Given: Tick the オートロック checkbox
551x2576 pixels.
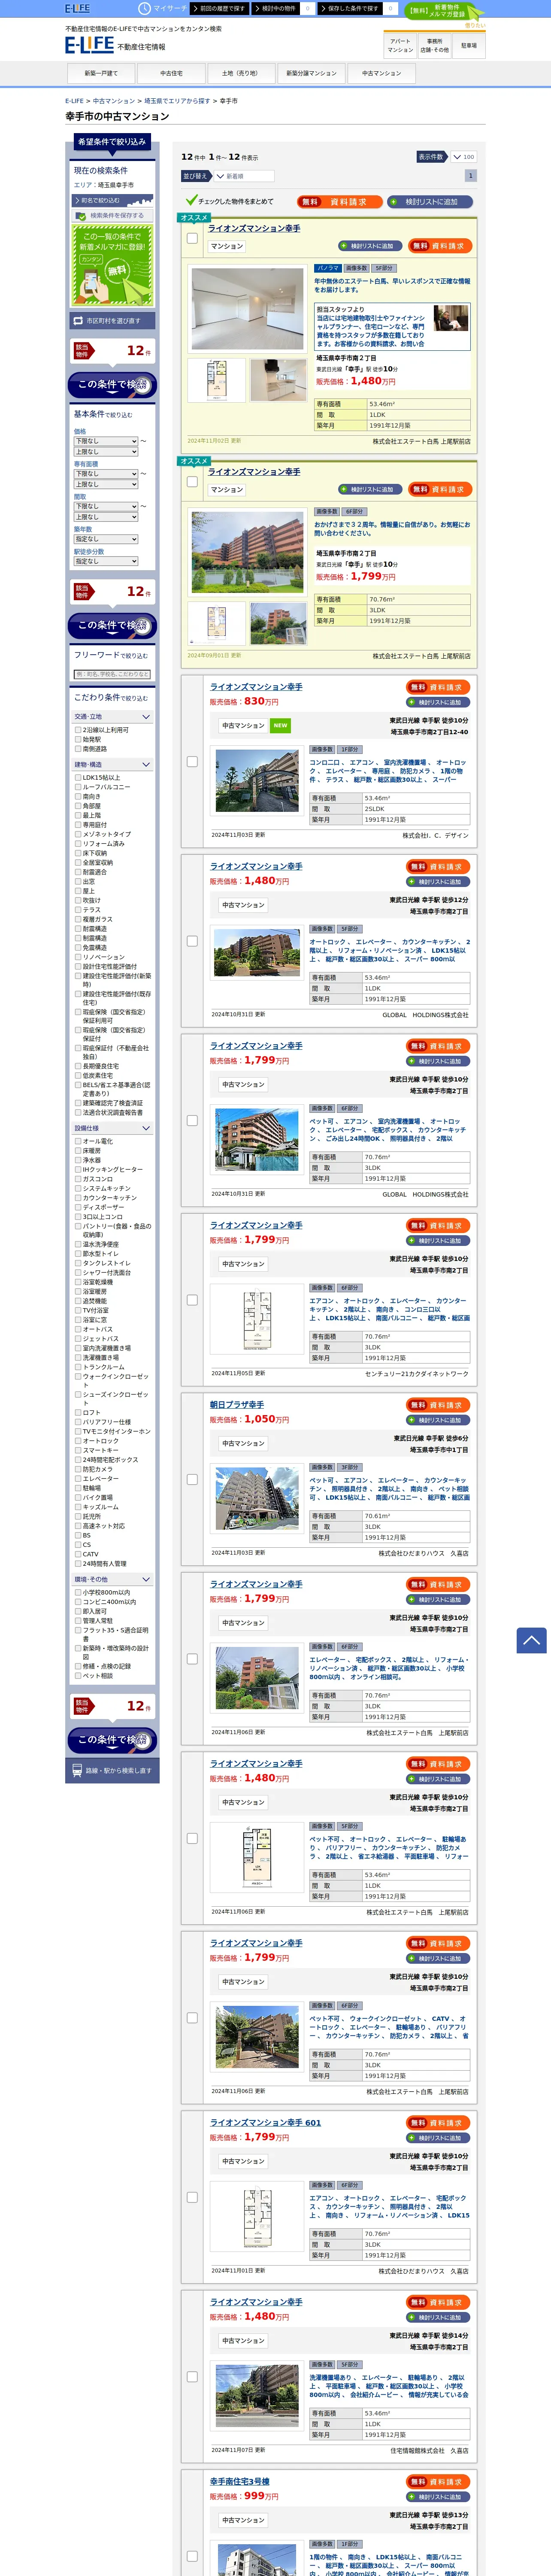Looking at the screenshot, I should coord(78,1441).
